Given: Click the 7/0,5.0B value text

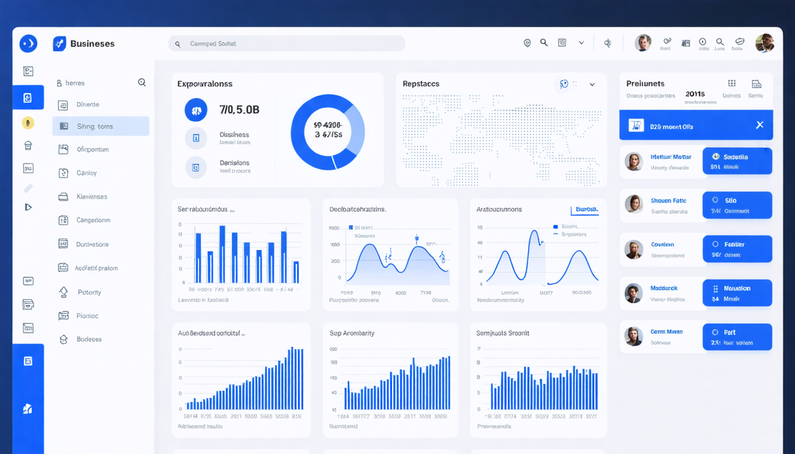Looking at the screenshot, I should click(239, 109).
